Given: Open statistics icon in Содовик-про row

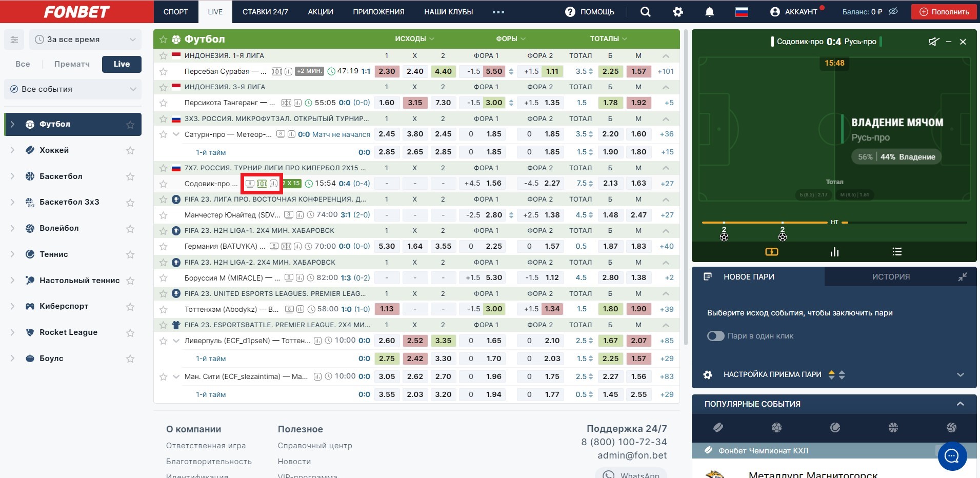Looking at the screenshot, I should 274,184.
